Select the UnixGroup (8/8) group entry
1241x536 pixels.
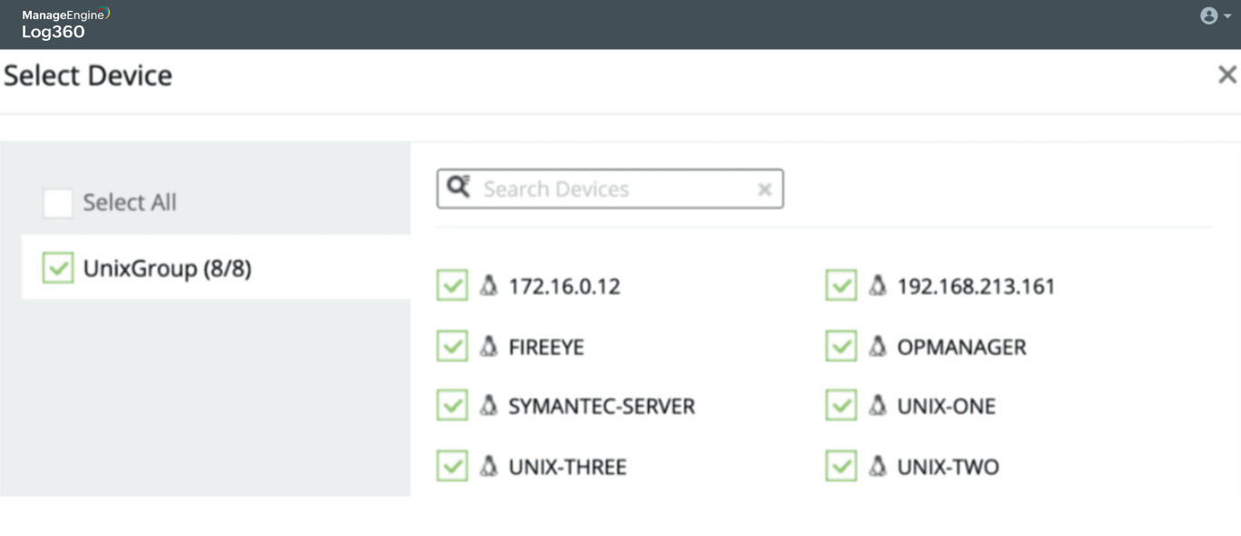[167, 268]
